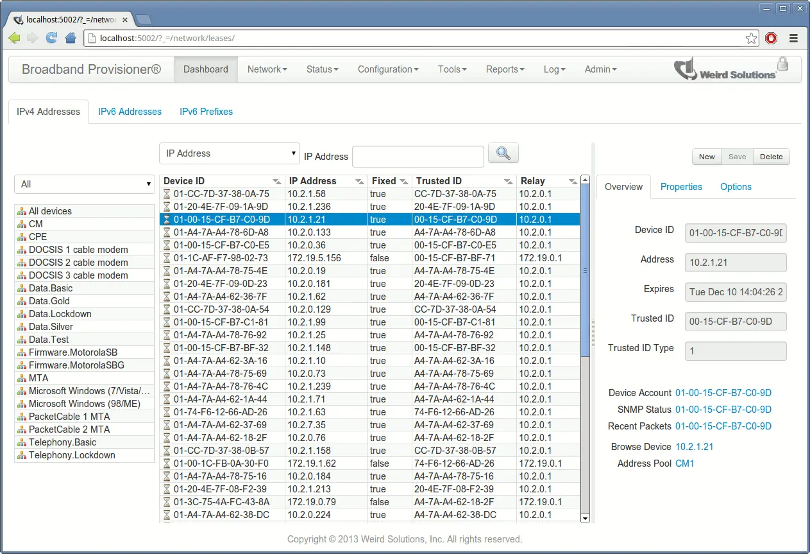
Task: Open the Address Pool CM1 link
Action: click(685, 463)
